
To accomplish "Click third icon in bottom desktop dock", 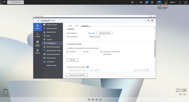I will pyautogui.click(x=96, y=99).
